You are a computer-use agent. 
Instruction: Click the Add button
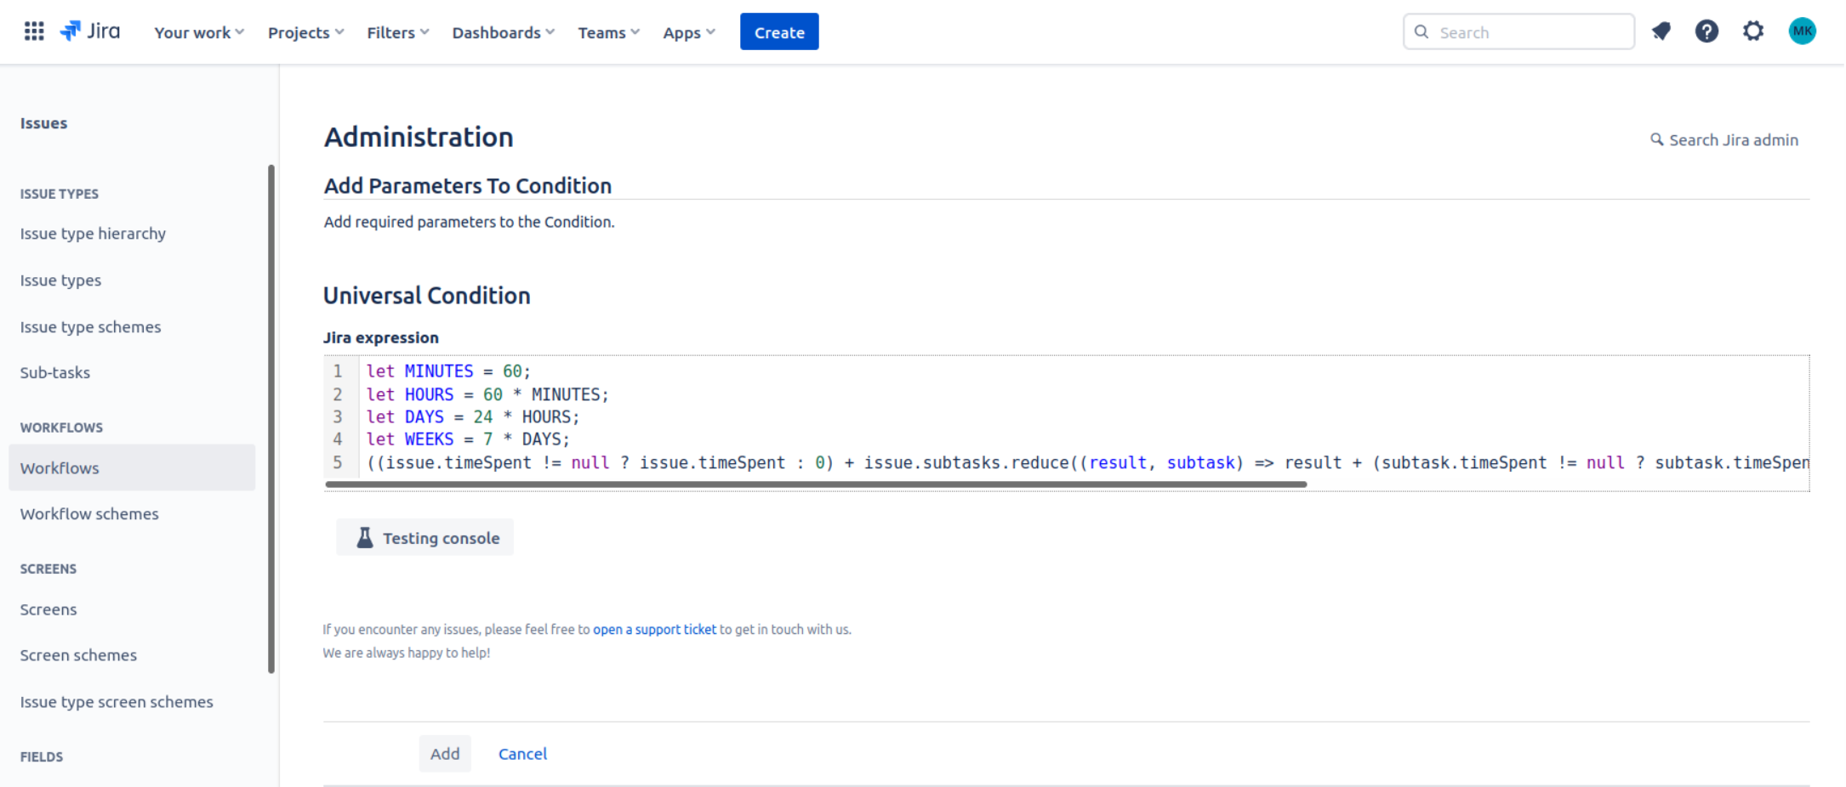coord(444,754)
